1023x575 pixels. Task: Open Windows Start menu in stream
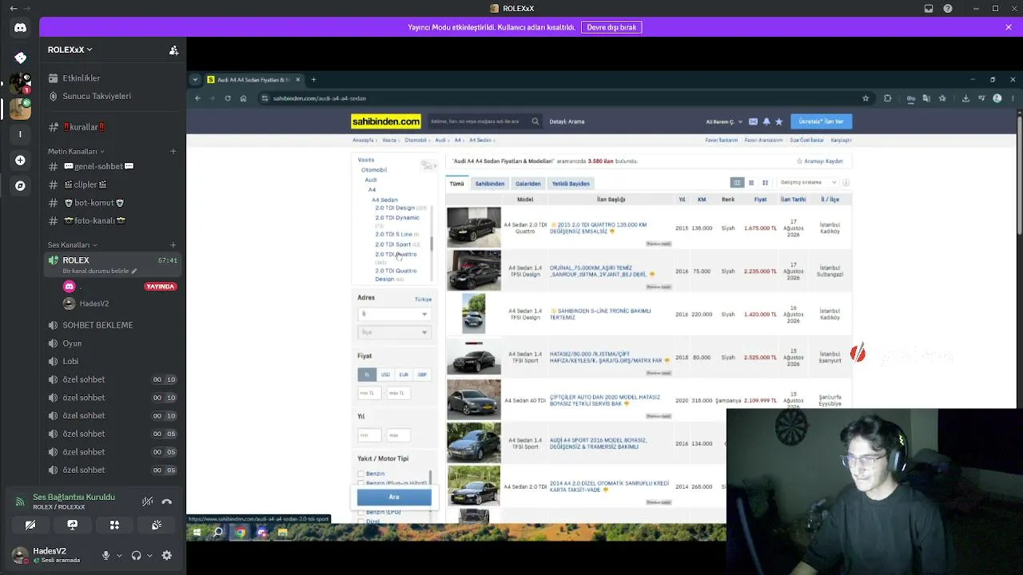(197, 532)
